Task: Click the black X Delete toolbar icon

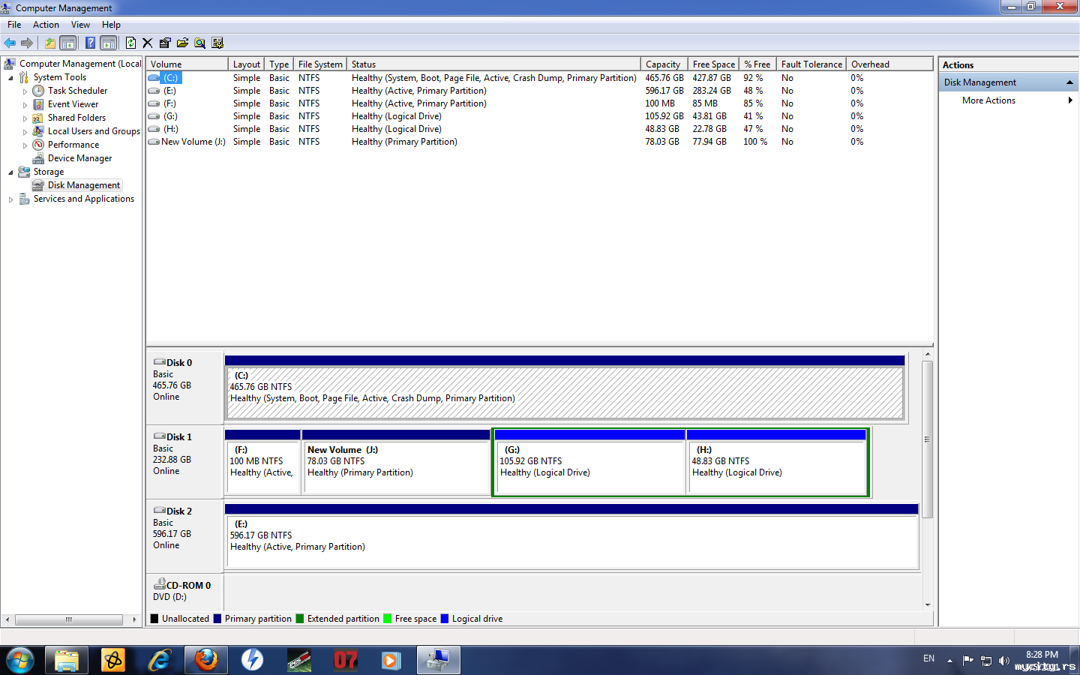Action: (148, 43)
